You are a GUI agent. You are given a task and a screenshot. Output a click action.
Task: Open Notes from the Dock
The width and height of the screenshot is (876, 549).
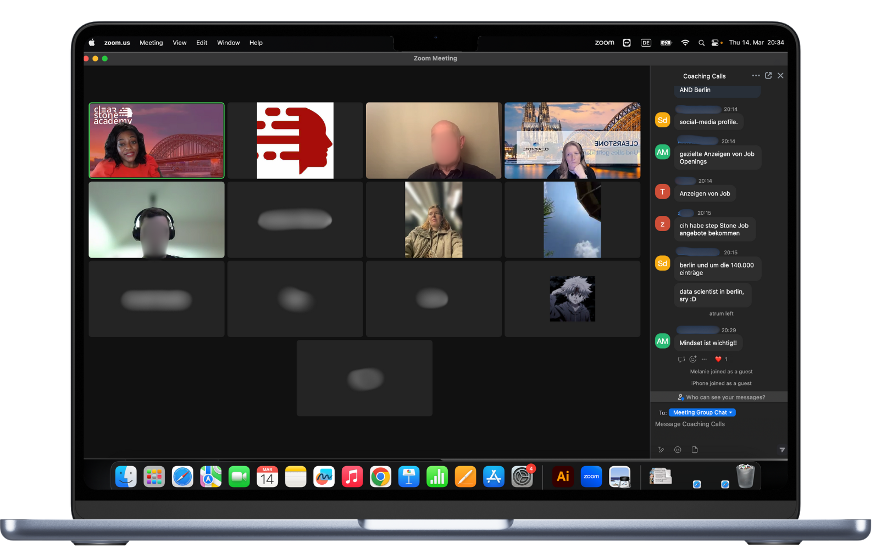pos(296,477)
